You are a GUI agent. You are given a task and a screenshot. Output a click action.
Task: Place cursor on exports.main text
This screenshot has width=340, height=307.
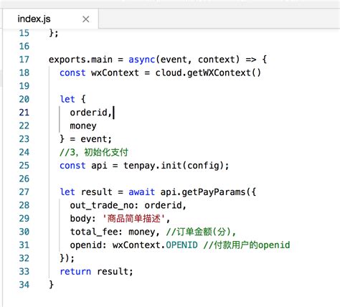tap(80, 60)
